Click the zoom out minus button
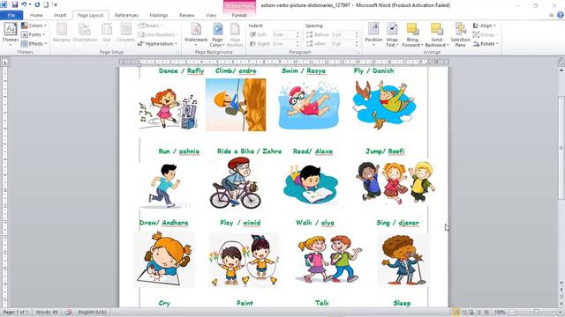Image resolution: width=565 pixels, height=317 pixels. click(x=512, y=312)
